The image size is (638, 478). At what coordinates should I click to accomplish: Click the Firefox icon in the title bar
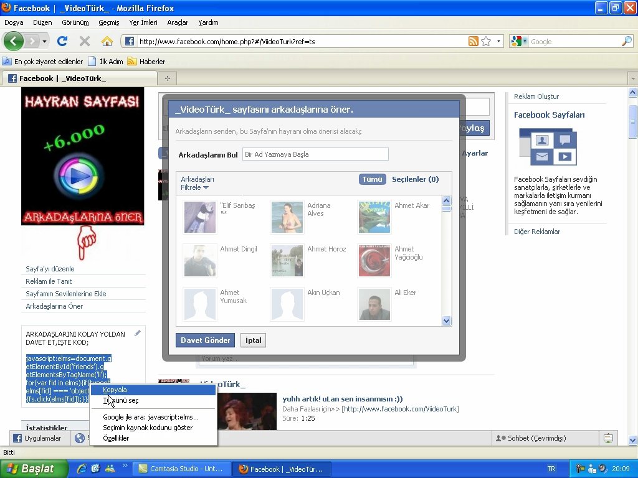tap(6, 7)
